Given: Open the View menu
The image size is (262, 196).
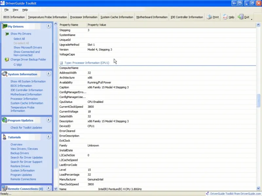Looking at the screenshot, I should (15, 10).
